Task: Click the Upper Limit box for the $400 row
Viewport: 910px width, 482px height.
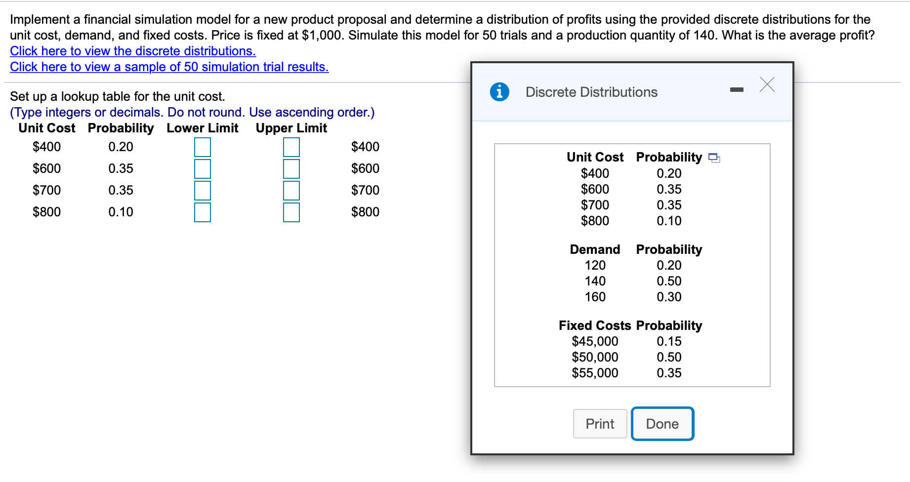Action: (291, 146)
